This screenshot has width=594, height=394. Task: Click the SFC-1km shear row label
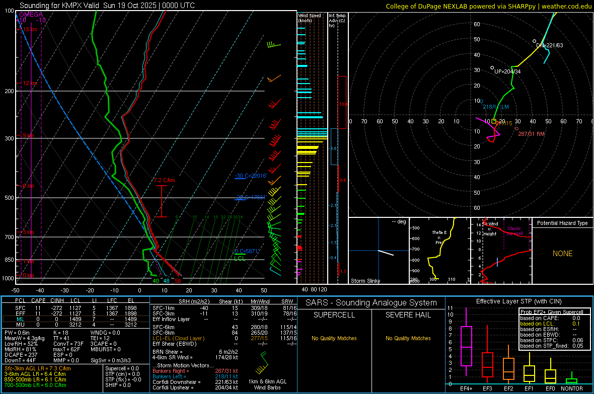coord(163,308)
